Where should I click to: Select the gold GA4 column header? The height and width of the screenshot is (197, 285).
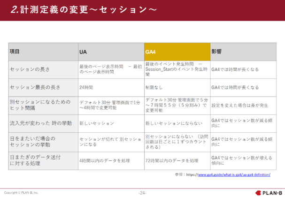177,51
